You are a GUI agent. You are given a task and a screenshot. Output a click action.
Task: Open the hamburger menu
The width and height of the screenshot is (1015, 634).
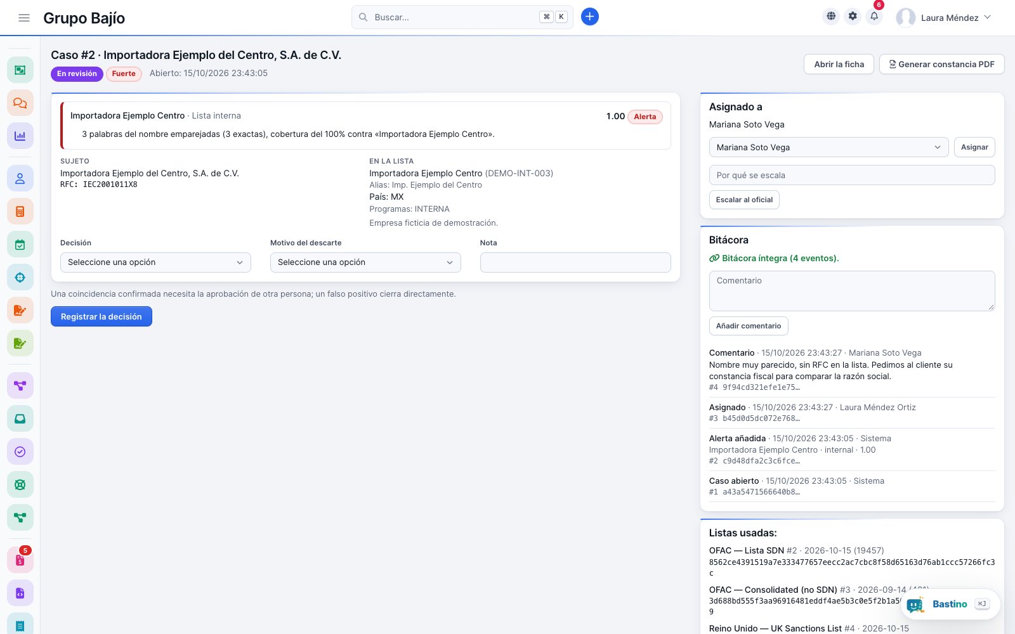point(24,18)
